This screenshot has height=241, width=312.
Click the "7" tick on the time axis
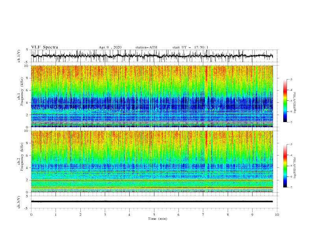[x=203, y=215]
